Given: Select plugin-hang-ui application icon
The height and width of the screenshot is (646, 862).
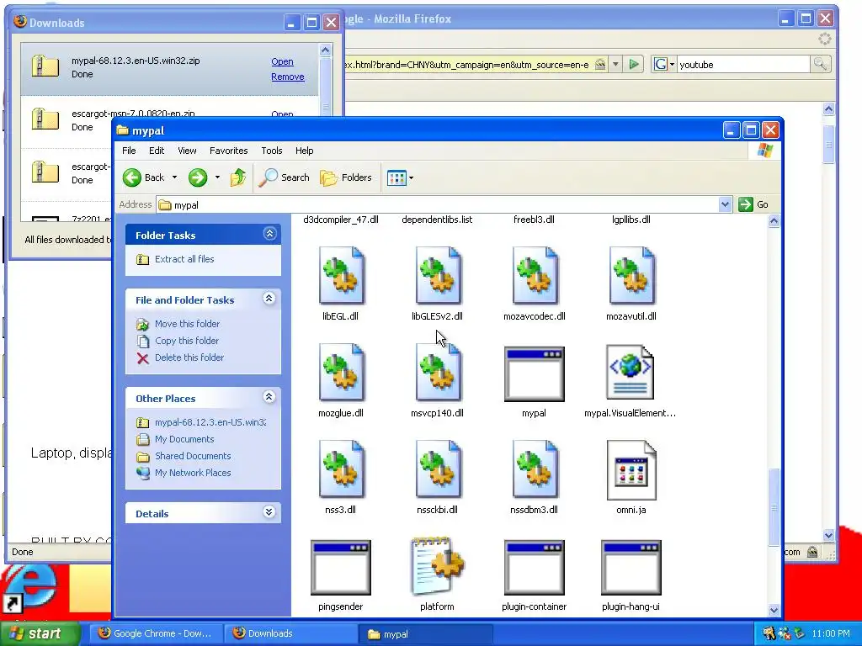Looking at the screenshot, I should (x=631, y=568).
